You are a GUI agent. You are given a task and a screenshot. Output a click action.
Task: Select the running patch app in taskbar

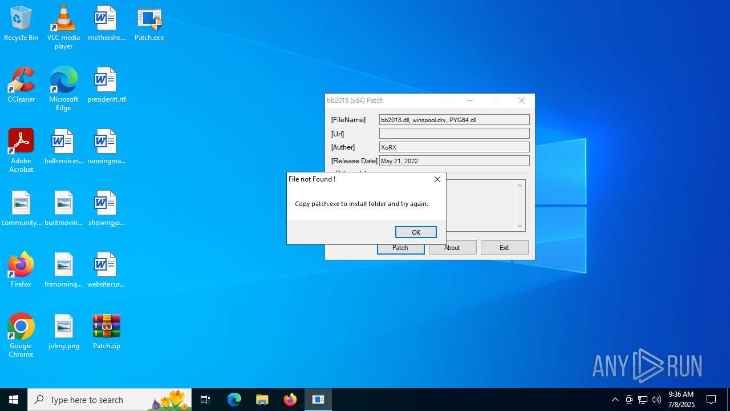click(x=318, y=400)
